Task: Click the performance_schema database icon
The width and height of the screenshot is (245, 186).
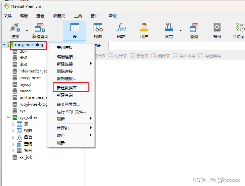Action: click(15, 98)
